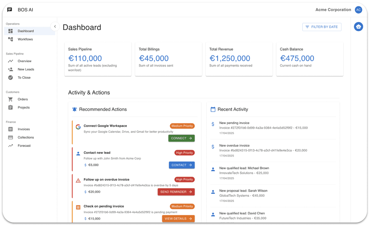Click the dollar icon for New pending invoice
Viewport: 370px width, 226px height.
pyautogui.click(x=213, y=124)
